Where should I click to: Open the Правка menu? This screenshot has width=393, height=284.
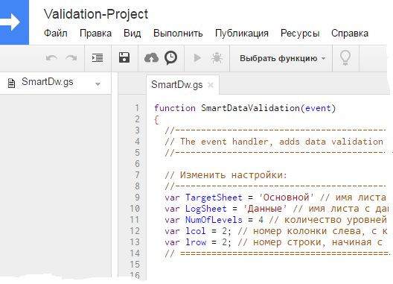(x=96, y=34)
